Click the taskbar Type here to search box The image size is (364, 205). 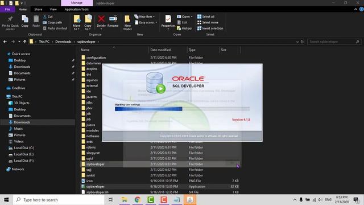[x=59, y=200]
